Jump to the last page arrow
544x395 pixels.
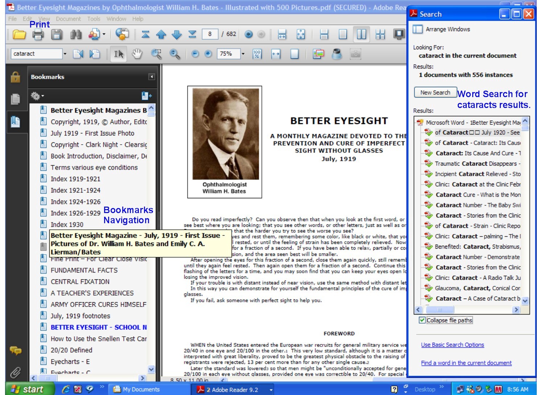point(192,34)
